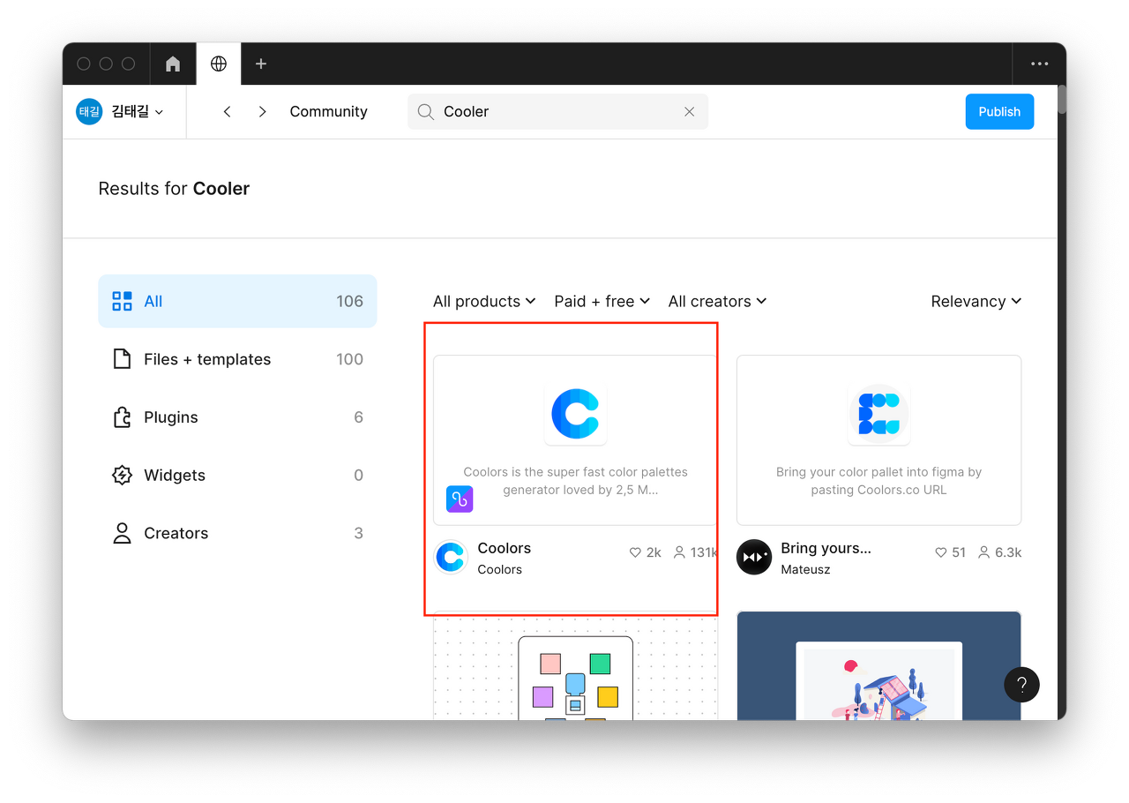
Task: Open the All creators dropdown
Action: pos(717,301)
